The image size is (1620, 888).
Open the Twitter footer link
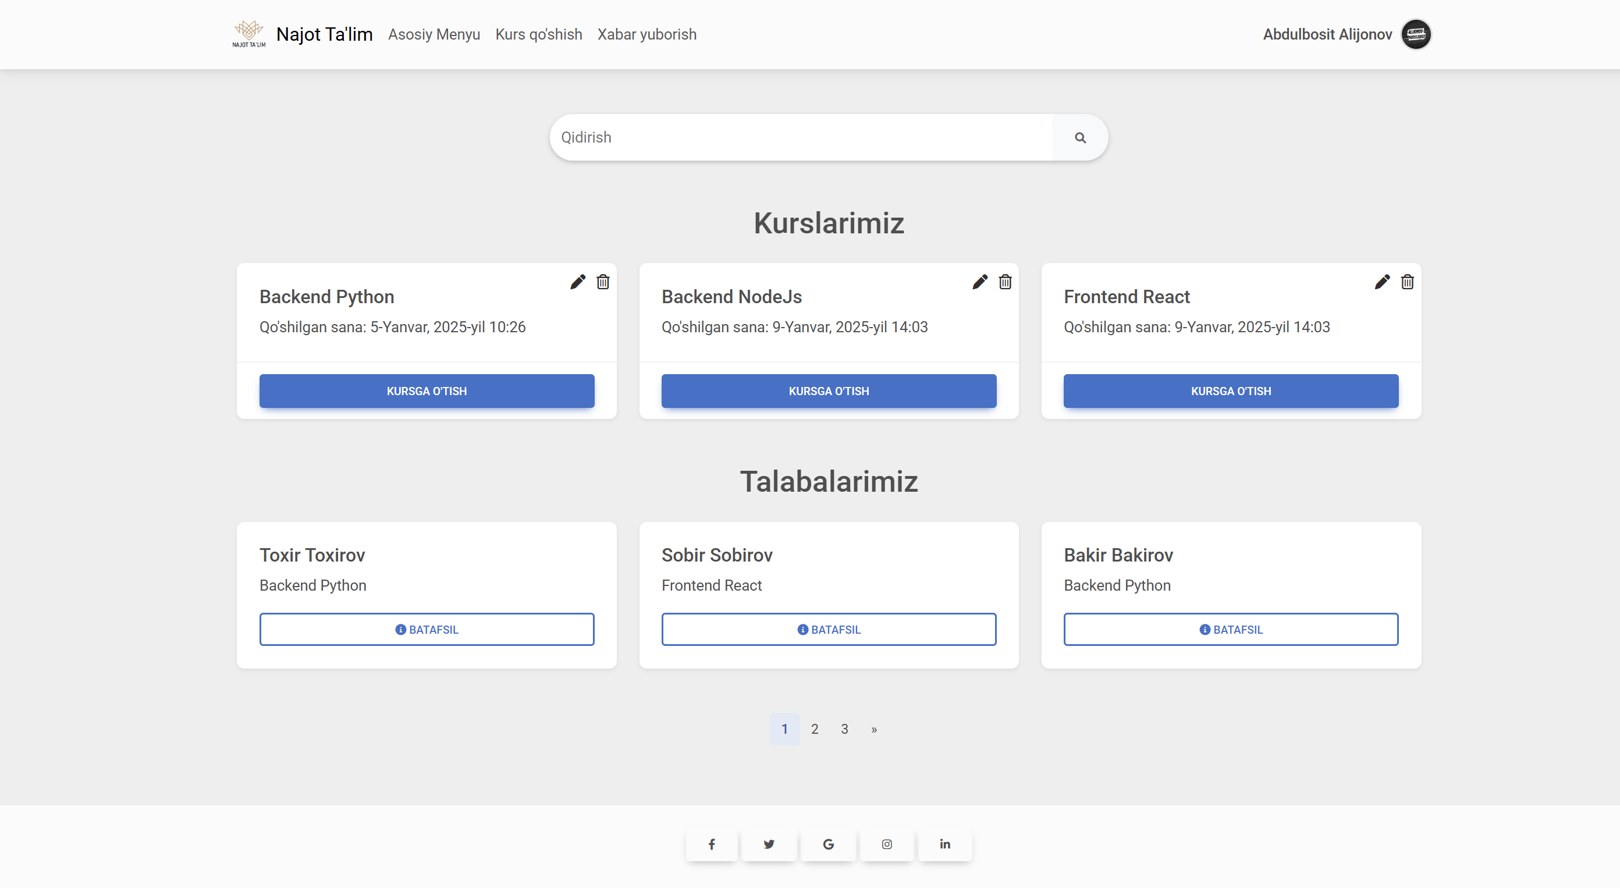click(x=769, y=844)
